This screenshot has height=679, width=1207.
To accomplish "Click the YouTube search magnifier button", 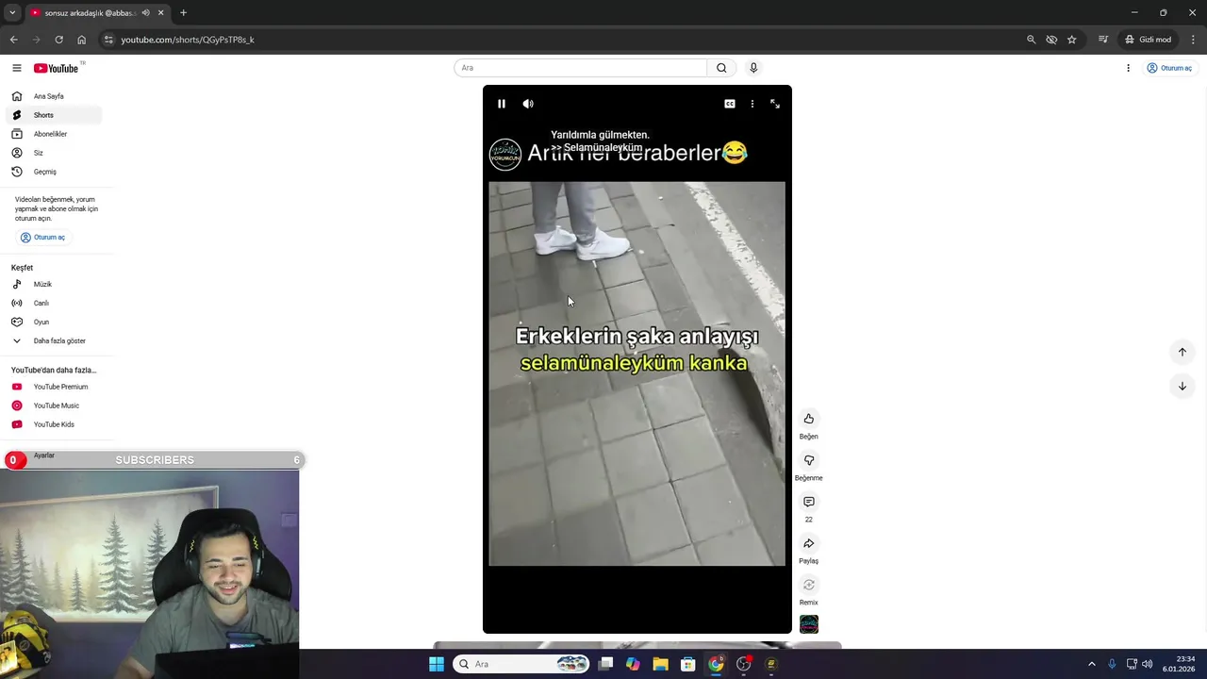I will (x=721, y=68).
